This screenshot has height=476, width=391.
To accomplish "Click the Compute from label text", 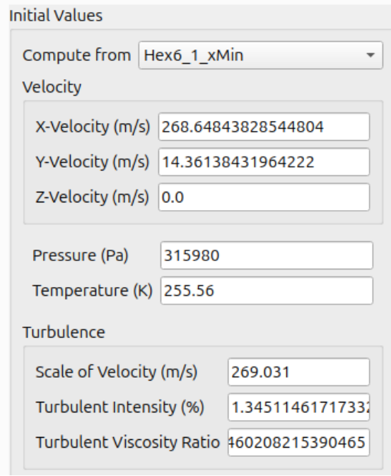I will [x=76, y=56].
